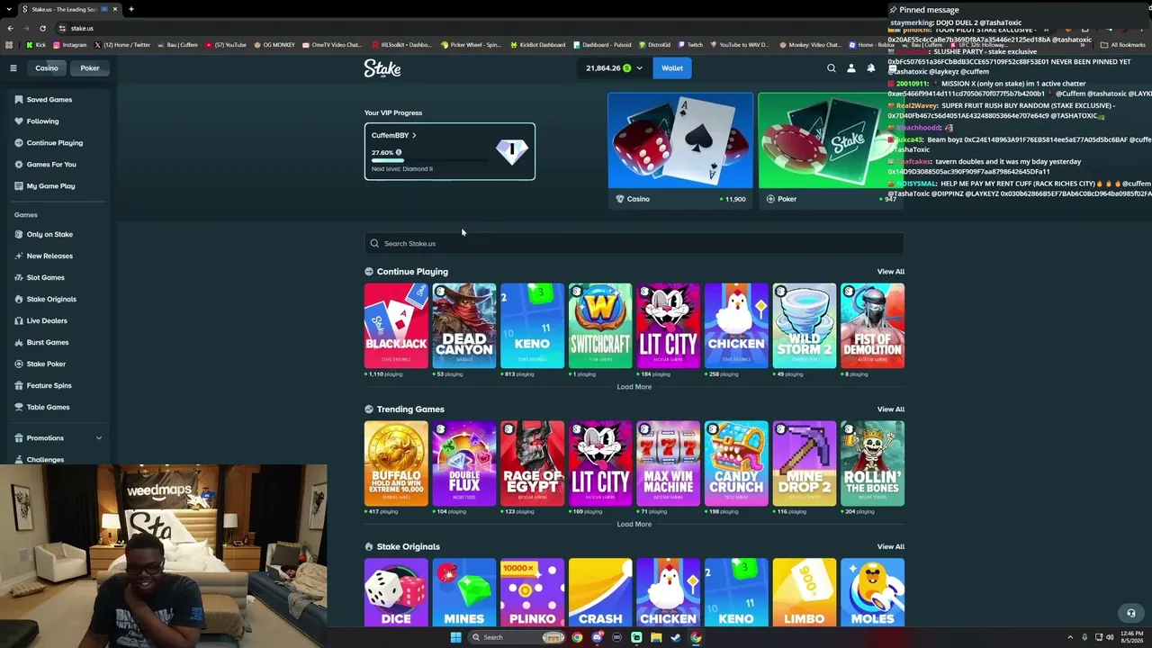This screenshot has height=648, width=1152.
Task: Select the Stake.us browser tab
Action: tap(68, 9)
